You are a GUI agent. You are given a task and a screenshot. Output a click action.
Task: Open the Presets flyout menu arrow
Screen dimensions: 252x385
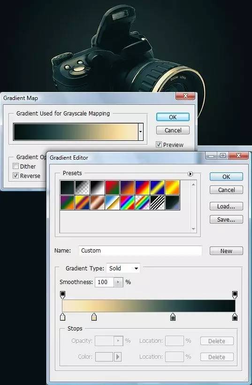pyautogui.click(x=190, y=174)
